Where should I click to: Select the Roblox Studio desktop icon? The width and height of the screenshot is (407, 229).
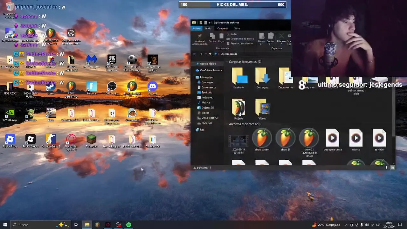(30, 141)
